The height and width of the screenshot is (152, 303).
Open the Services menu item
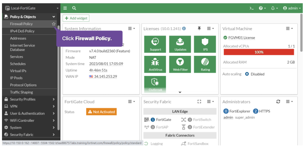[x=16, y=57]
